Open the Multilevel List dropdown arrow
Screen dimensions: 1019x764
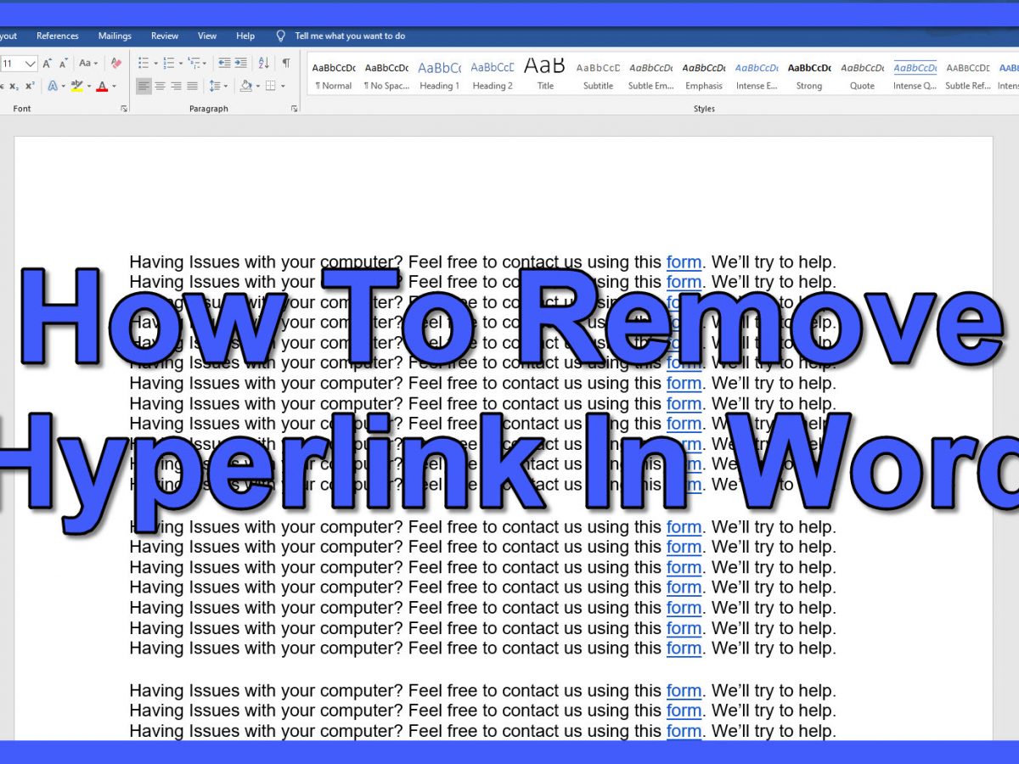205,64
